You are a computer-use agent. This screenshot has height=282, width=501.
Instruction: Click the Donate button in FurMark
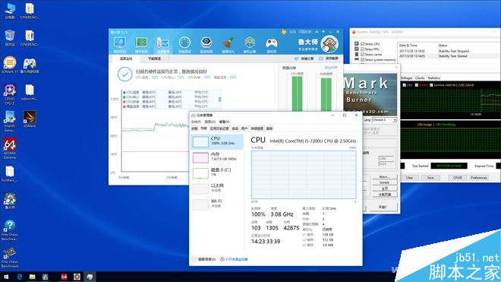click(x=384, y=182)
